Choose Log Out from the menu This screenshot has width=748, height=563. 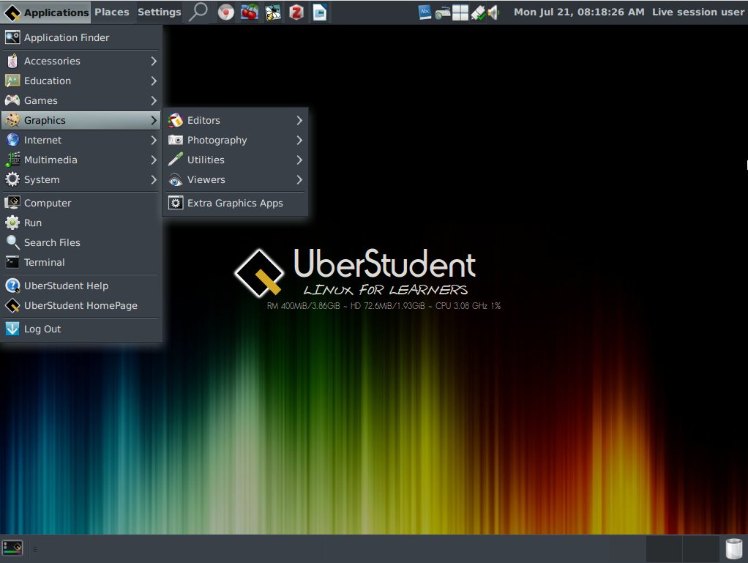tap(42, 329)
